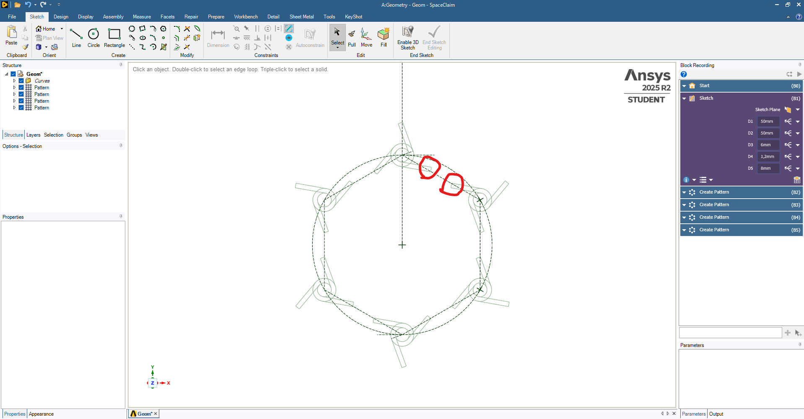Click the Pull tool icon
The image size is (804, 419).
coord(352,38)
